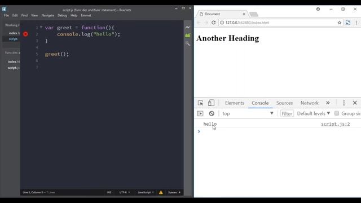The height and width of the screenshot is (203, 361).
Task: Switch to the Network tab in DevTools
Action: click(x=310, y=103)
